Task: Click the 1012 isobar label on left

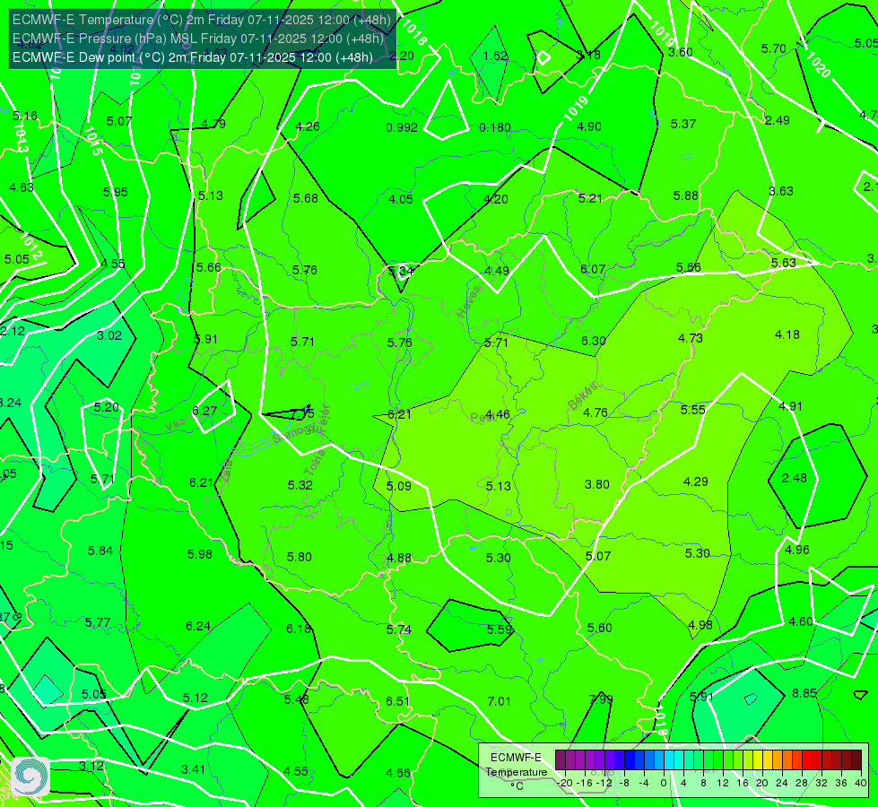Action: pos(30,247)
